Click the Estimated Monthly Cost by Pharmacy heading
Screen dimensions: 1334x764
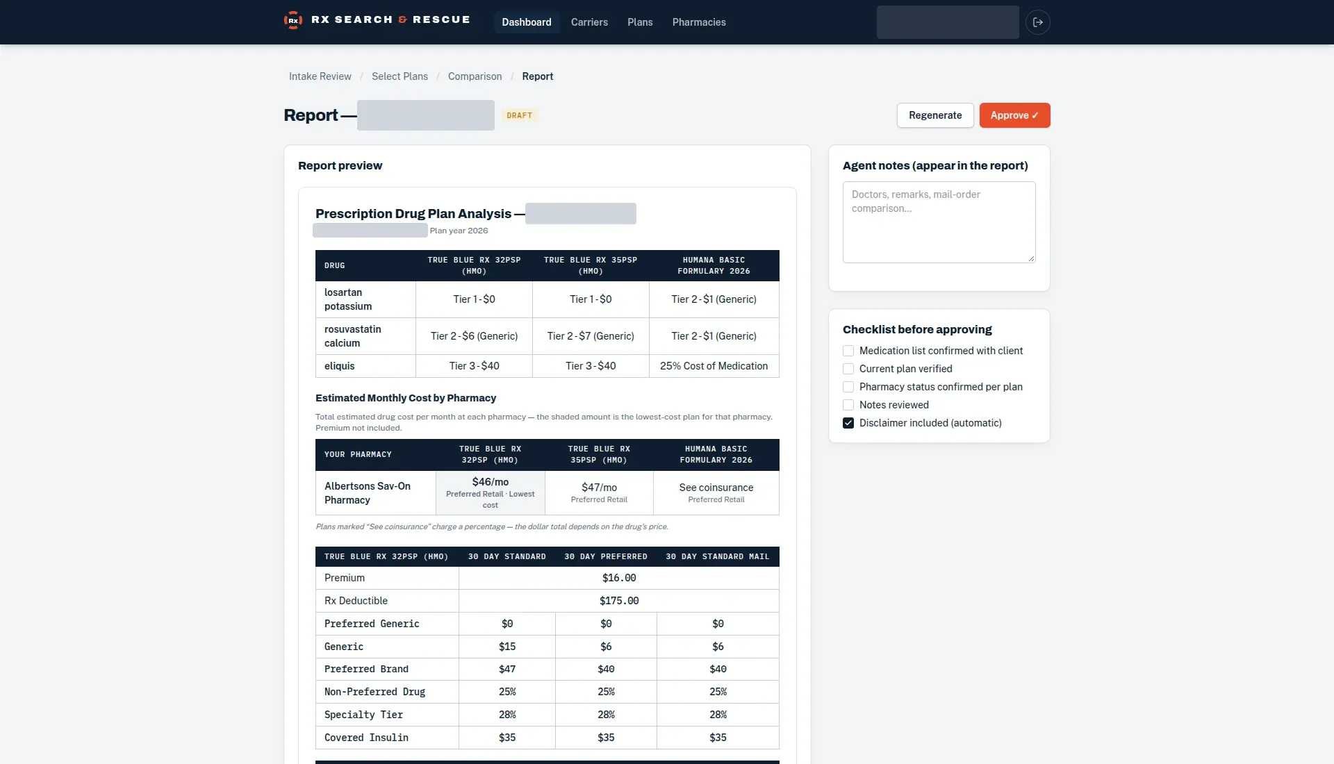tap(406, 398)
